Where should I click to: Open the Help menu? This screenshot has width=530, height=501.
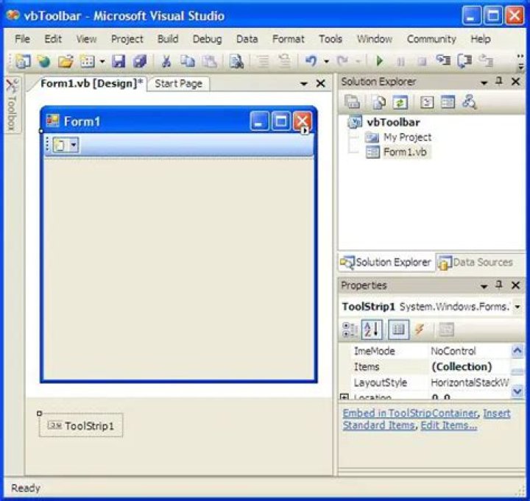click(x=481, y=39)
